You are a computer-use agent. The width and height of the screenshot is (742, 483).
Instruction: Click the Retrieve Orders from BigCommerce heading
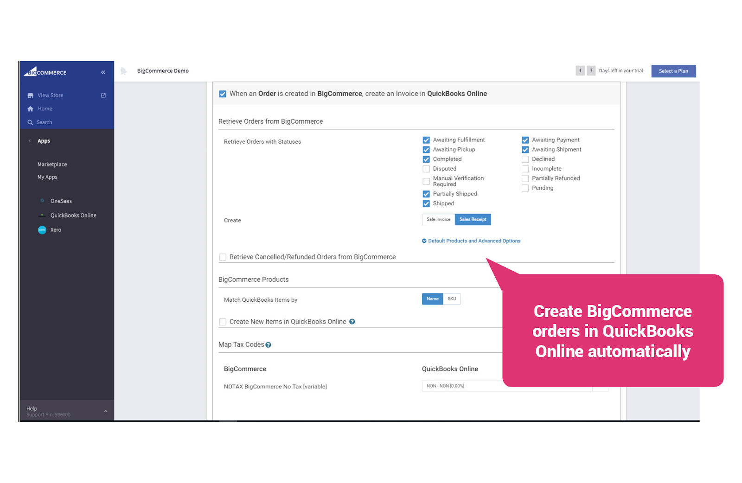click(271, 121)
